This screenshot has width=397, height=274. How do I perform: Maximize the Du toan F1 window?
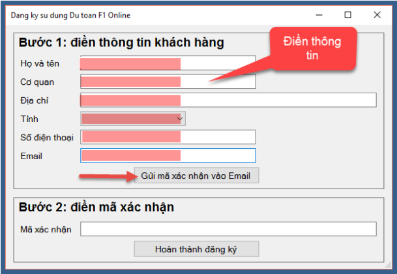coord(347,14)
